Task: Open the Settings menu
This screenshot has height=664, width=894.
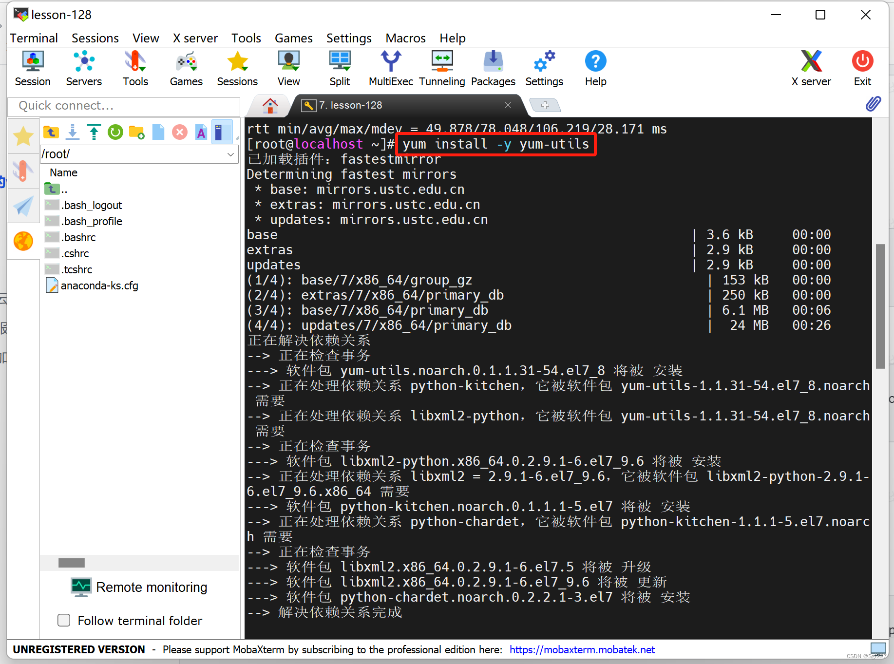Action: tap(349, 38)
